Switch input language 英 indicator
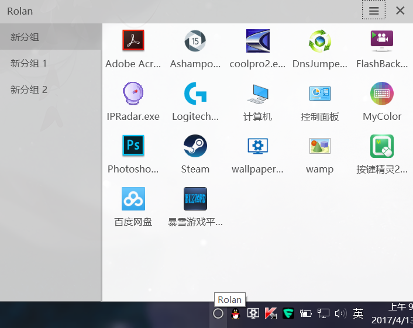Screen dimensions: 413x328 (x=358, y=313)
